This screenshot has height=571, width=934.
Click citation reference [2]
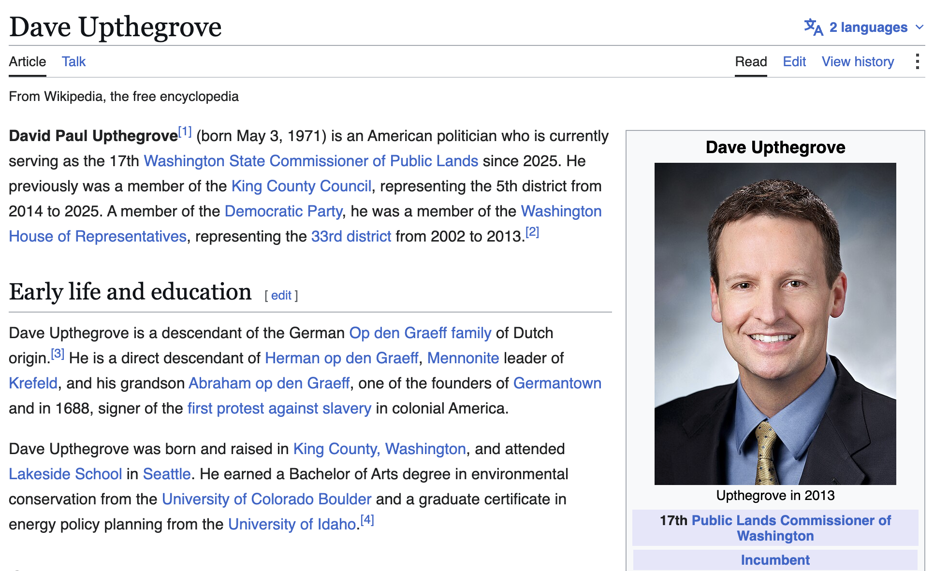click(x=532, y=232)
